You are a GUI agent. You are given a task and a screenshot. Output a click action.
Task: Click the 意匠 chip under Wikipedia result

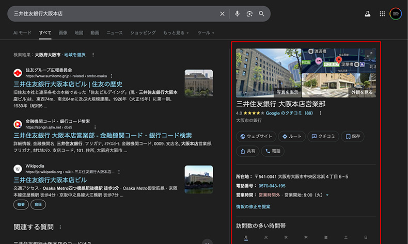tap(38, 205)
